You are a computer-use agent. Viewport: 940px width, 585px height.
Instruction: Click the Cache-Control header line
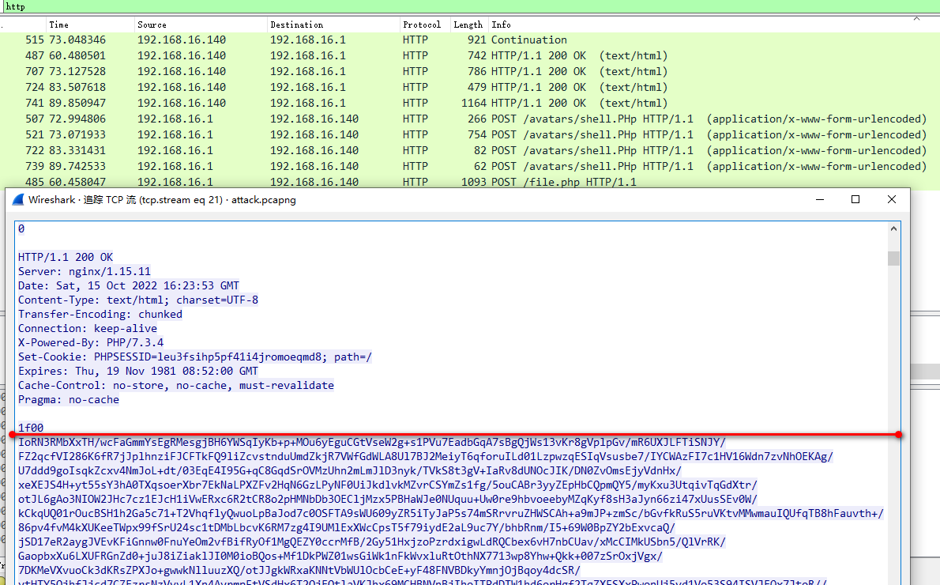click(x=176, y=386)
